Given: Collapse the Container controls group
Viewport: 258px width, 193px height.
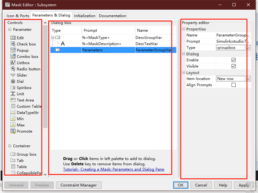Looking at the screenshot, I should click(x=10, y=146).
